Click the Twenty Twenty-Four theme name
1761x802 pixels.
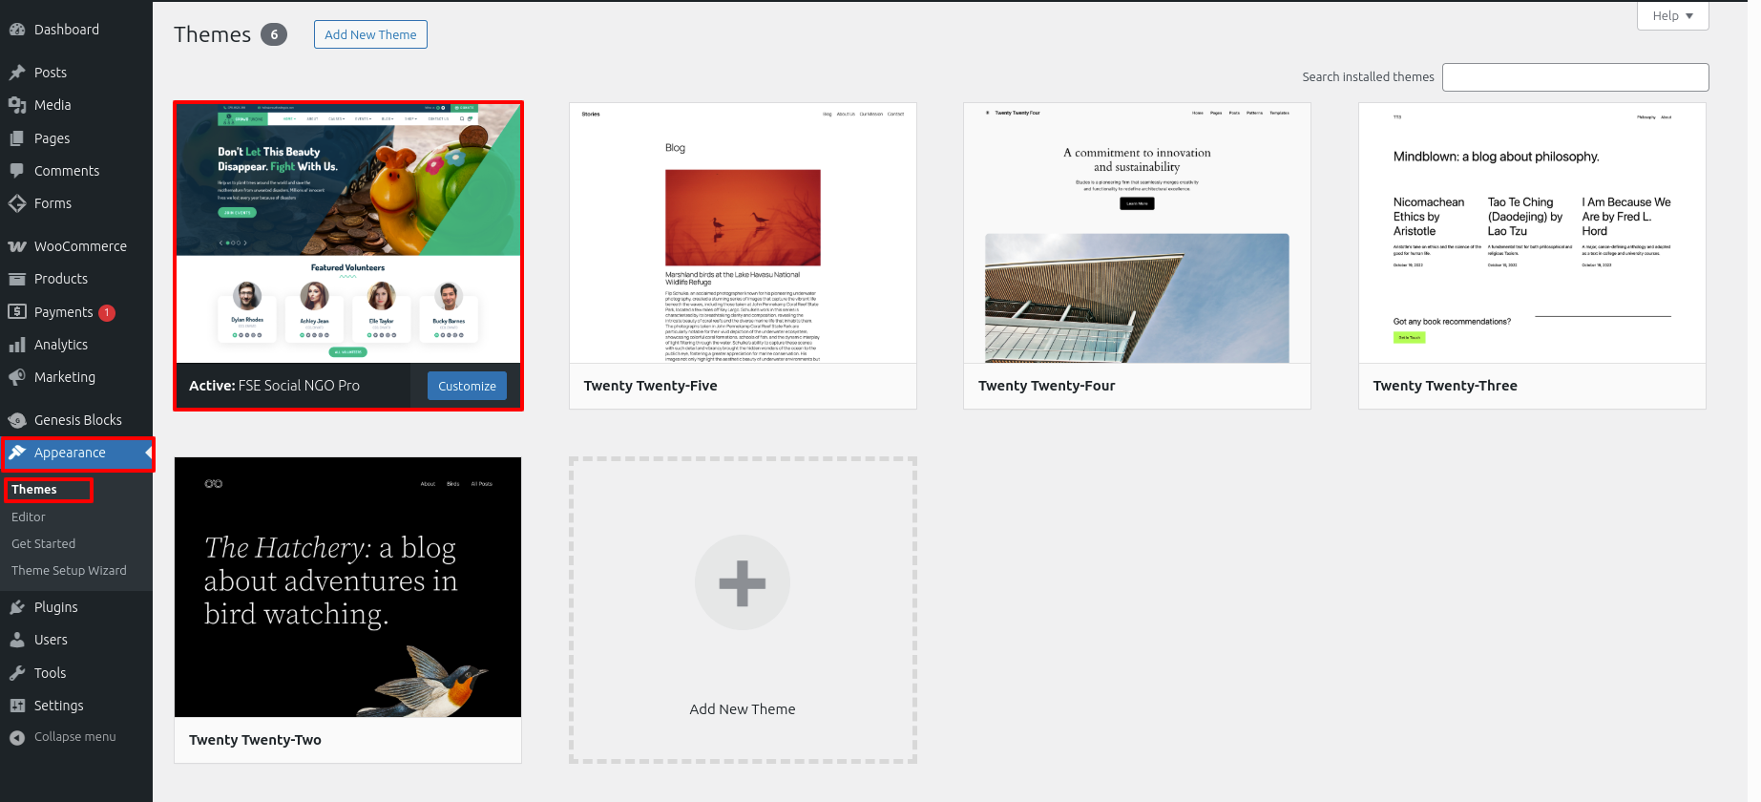1046,386
